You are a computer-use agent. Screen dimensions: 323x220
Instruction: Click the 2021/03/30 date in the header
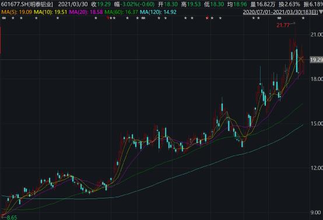[x=73, y=4]
